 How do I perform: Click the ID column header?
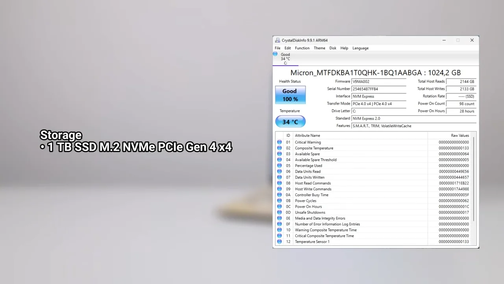click(288, 136)
